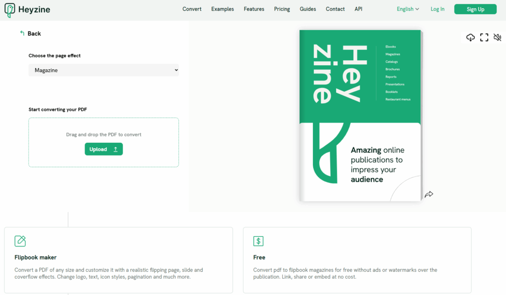Click the Sign Up button
This screenshot has height=295, width=506.
click(475, 9)
